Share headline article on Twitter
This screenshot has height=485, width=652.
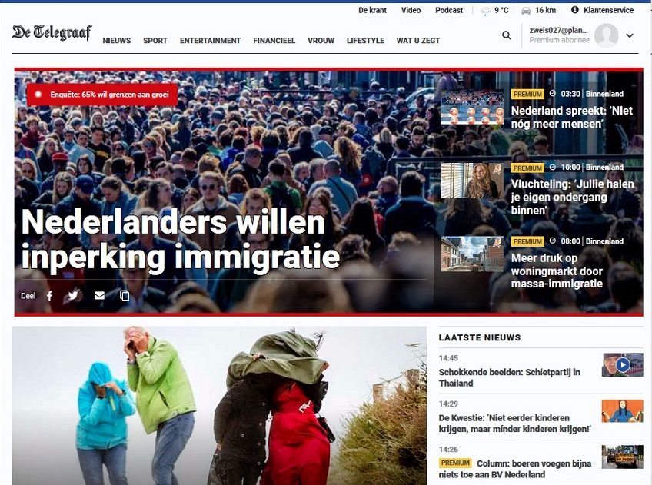click(x=73, y=295)
